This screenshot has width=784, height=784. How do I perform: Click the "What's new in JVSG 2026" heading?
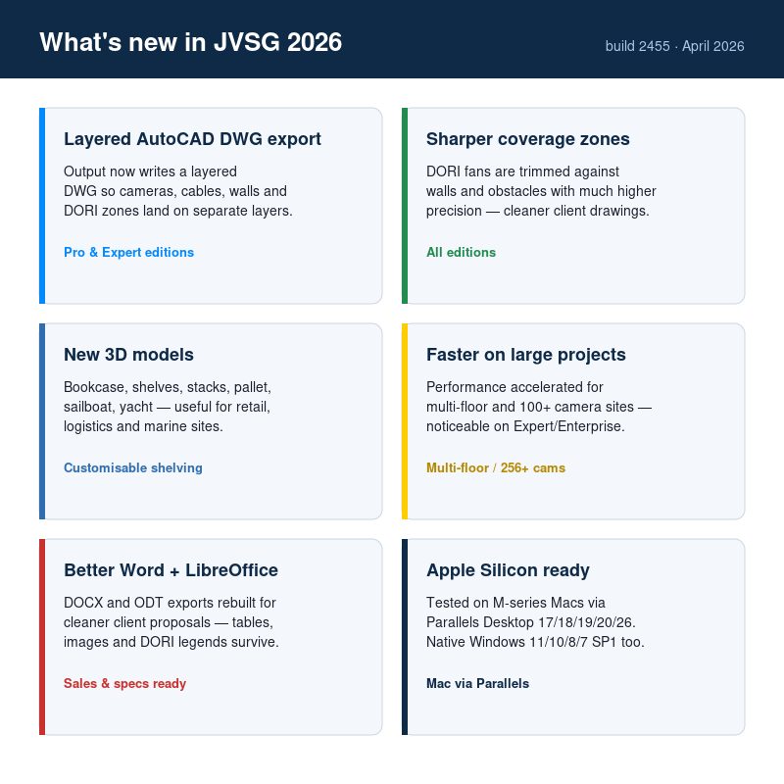pos(190,42)
